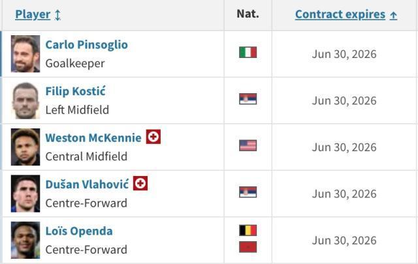418x264 pixels.
Task: Click Filip Kostić's Serbian flag icon
Action: pyautogui.click(x=248, y=99)
